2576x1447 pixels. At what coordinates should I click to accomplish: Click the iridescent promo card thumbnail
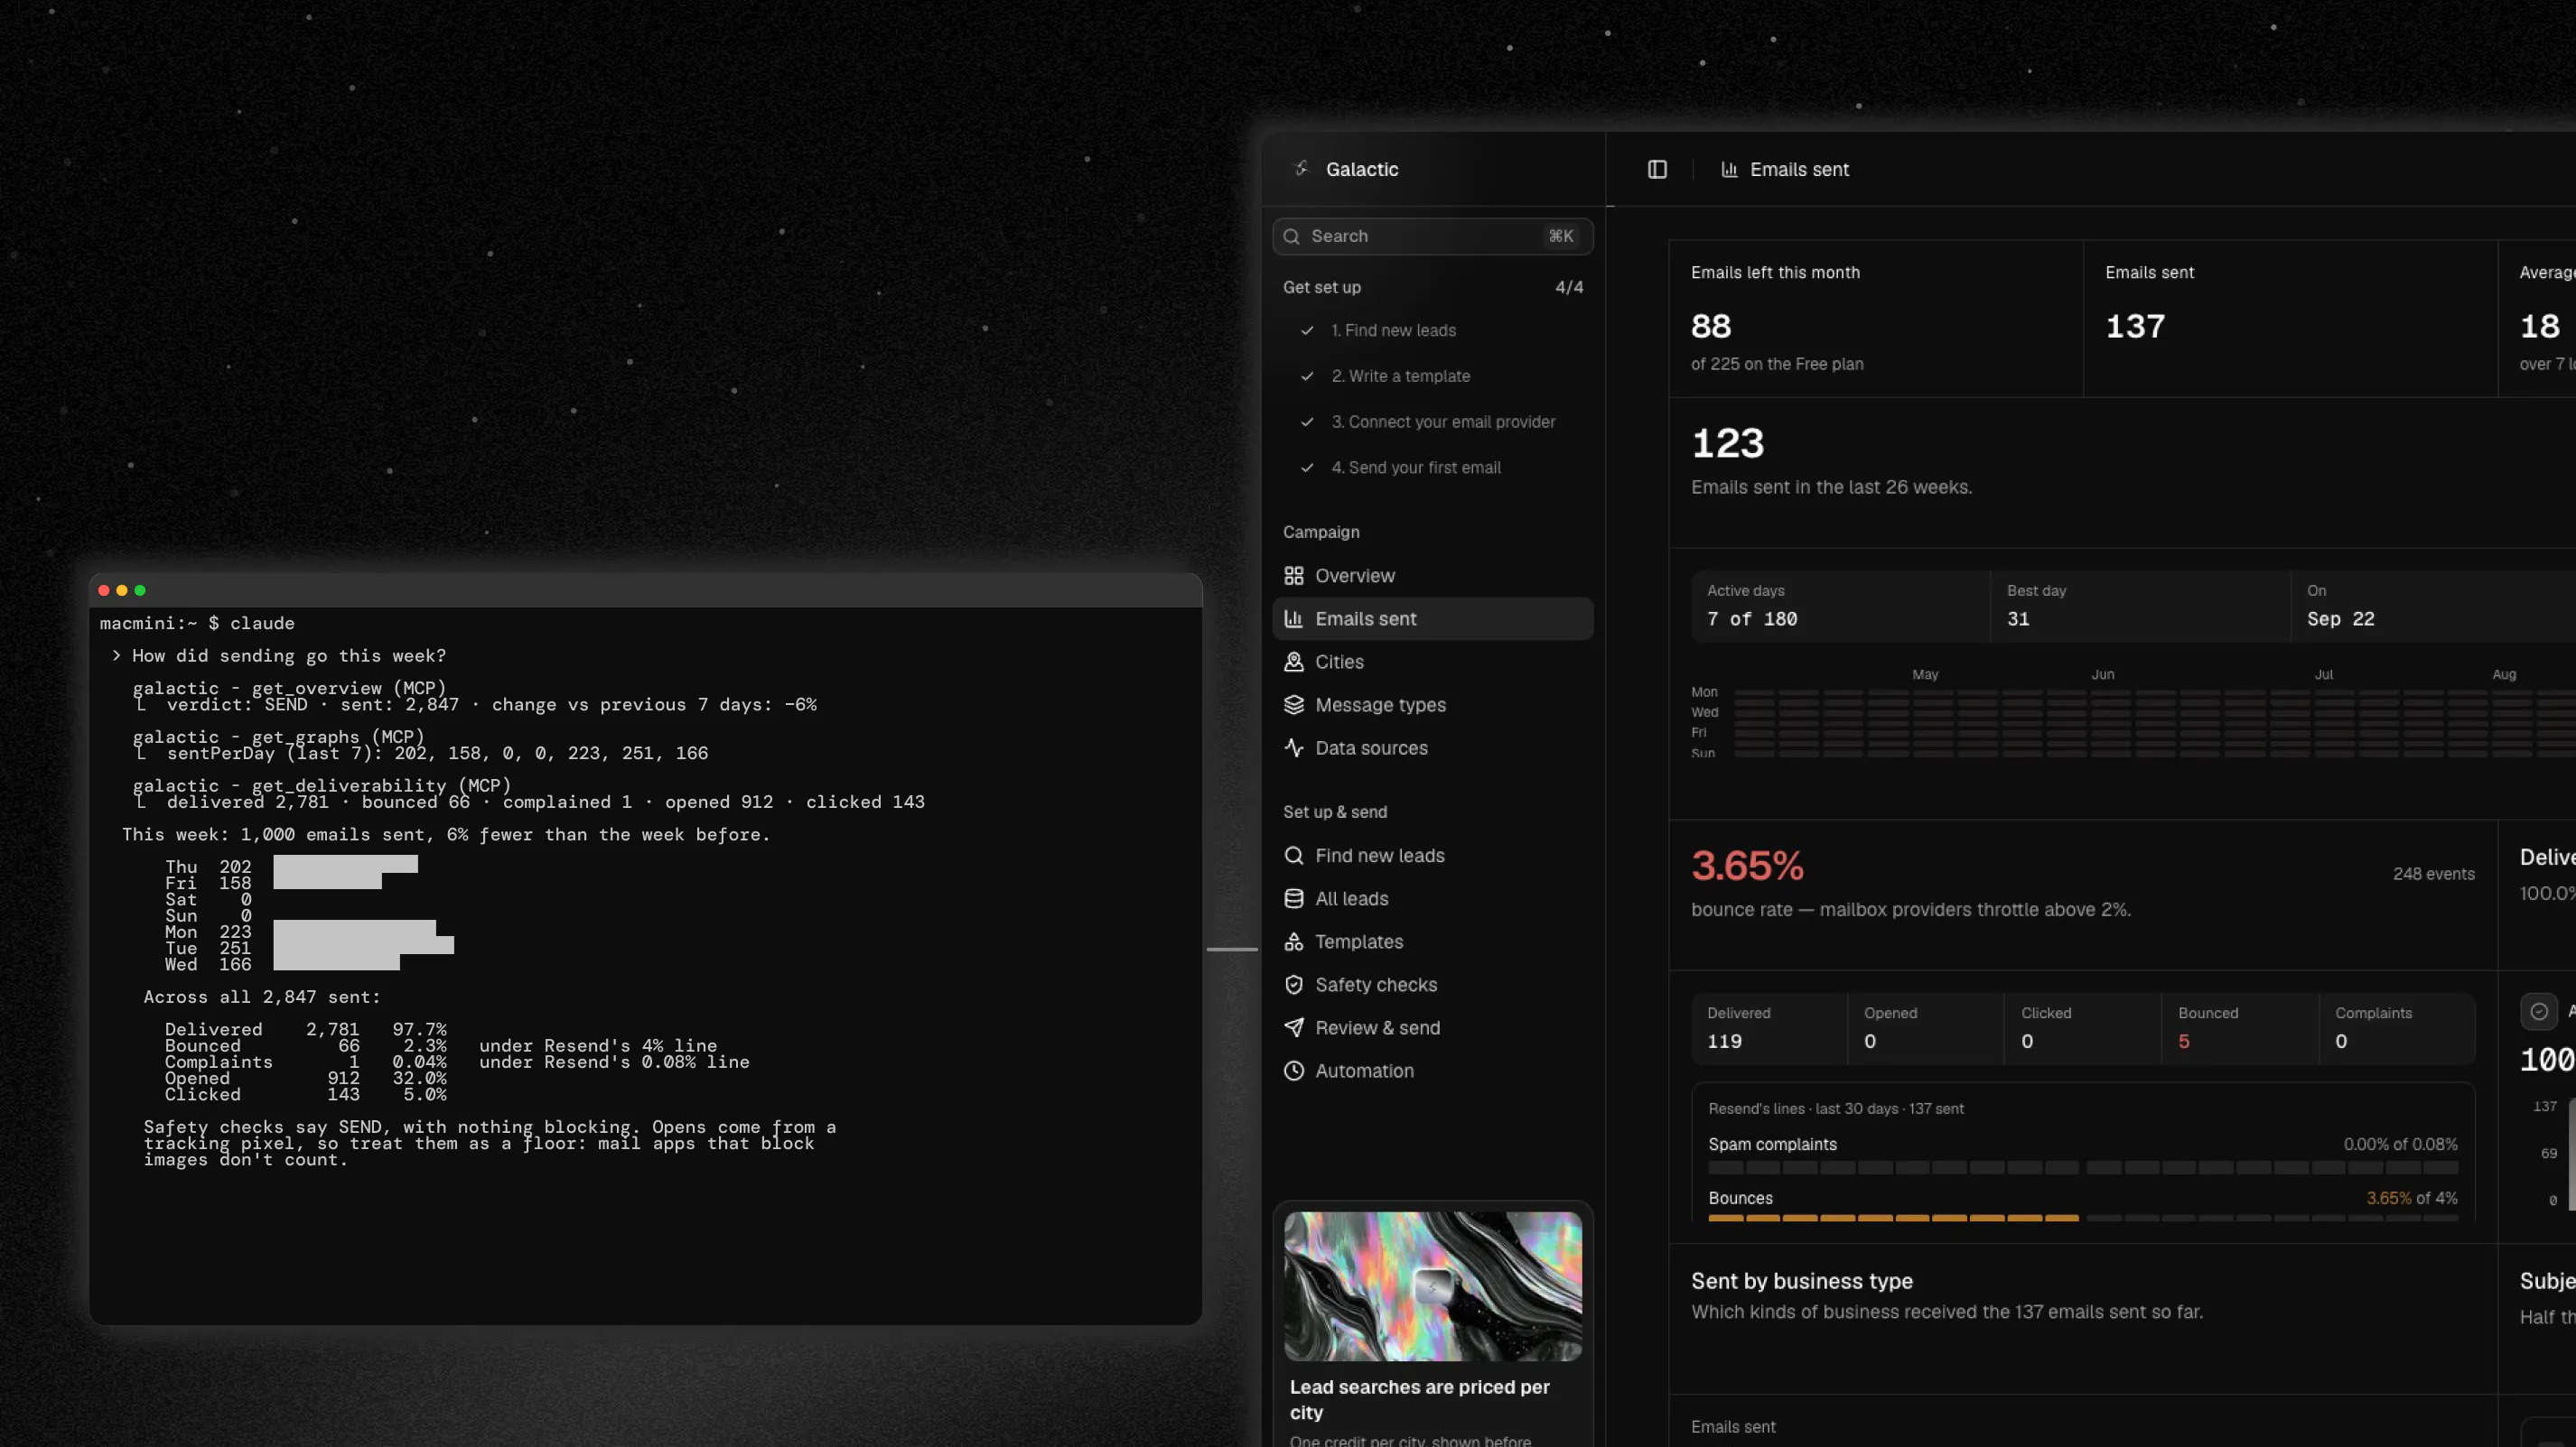[1432, 1285]
